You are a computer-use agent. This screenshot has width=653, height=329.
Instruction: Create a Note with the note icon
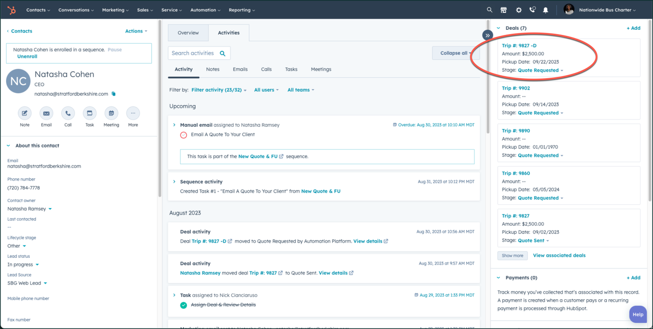[25, 113]
